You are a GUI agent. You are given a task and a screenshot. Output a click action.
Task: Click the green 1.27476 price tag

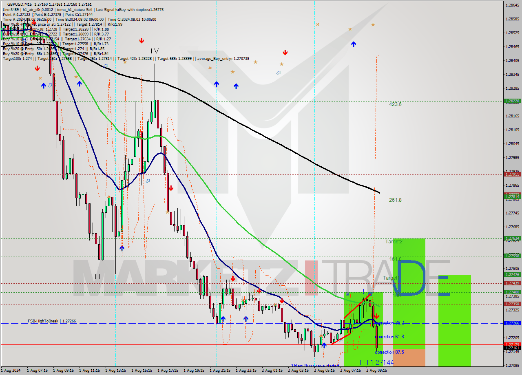(x=512, y=275)
